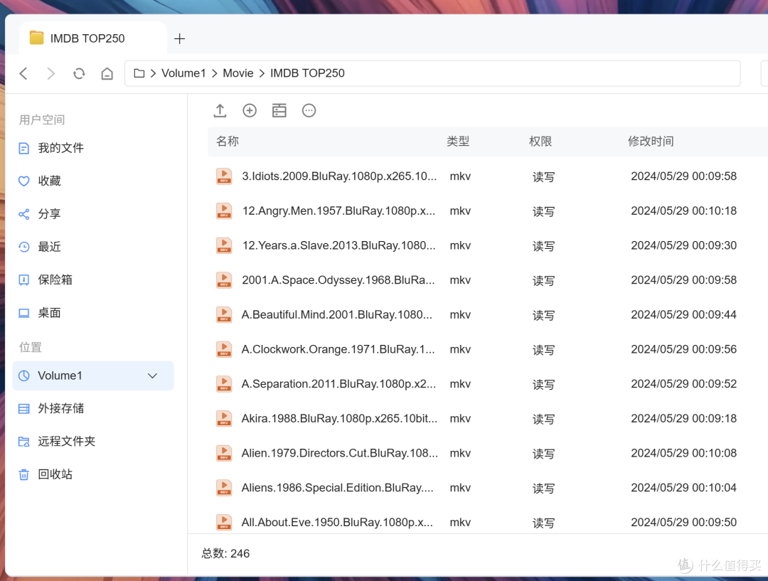Screen dimensions: 768x581
Task: Go to home directory icon
Action: (107, 73)
